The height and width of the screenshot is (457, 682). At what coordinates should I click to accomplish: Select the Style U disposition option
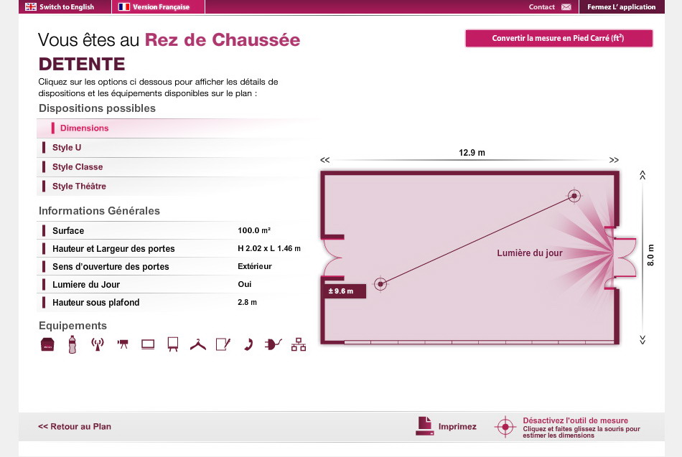pyautogui.click(x=65, y=147)
